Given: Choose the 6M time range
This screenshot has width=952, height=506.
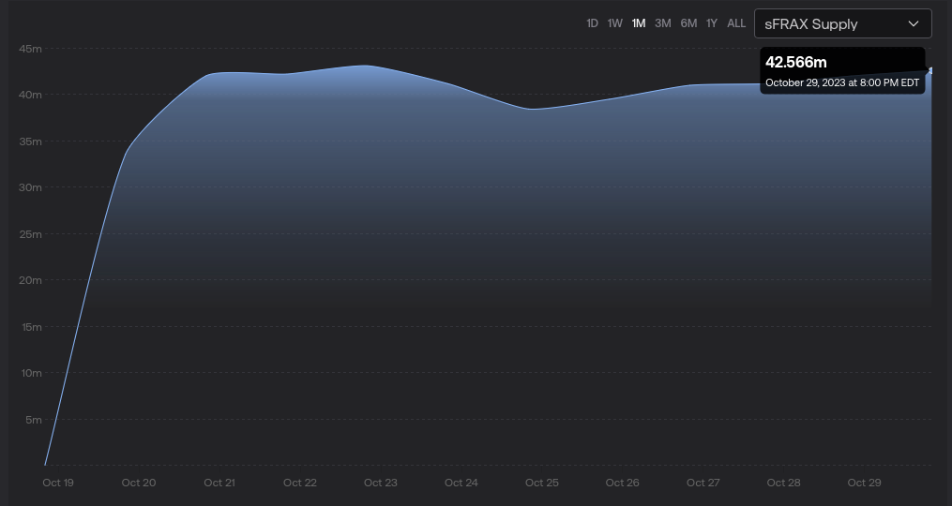Looking at the screenshot, I should [688, 23].
